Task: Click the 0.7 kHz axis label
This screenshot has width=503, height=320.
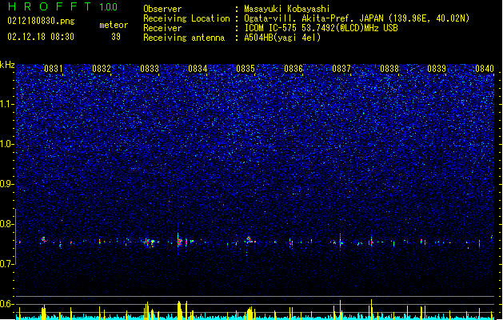Action: click(7, 264)
